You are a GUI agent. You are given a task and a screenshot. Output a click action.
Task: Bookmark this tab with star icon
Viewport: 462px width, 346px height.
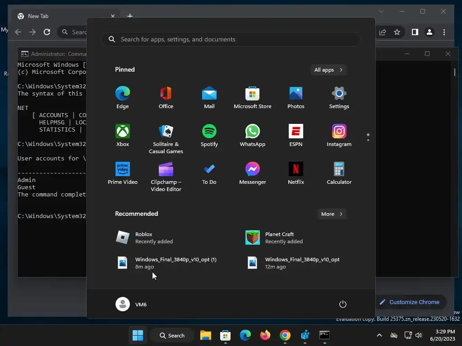point(397,32)
